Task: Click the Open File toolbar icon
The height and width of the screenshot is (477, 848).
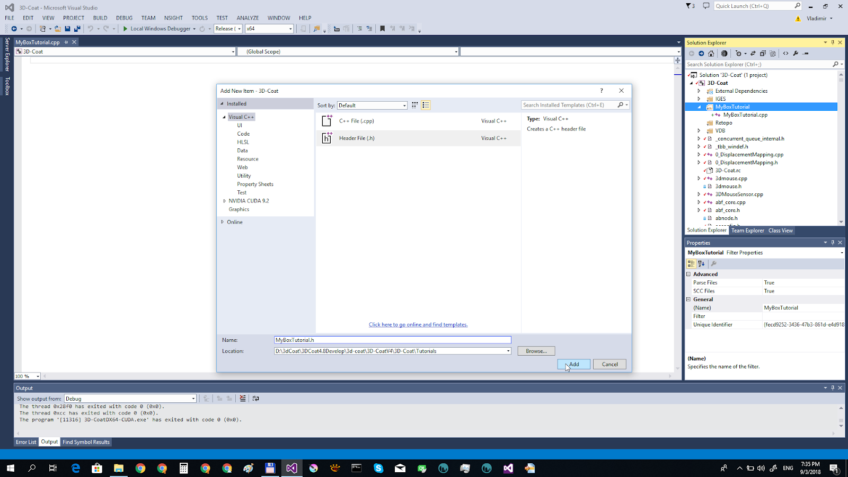Action: point(58,29)
